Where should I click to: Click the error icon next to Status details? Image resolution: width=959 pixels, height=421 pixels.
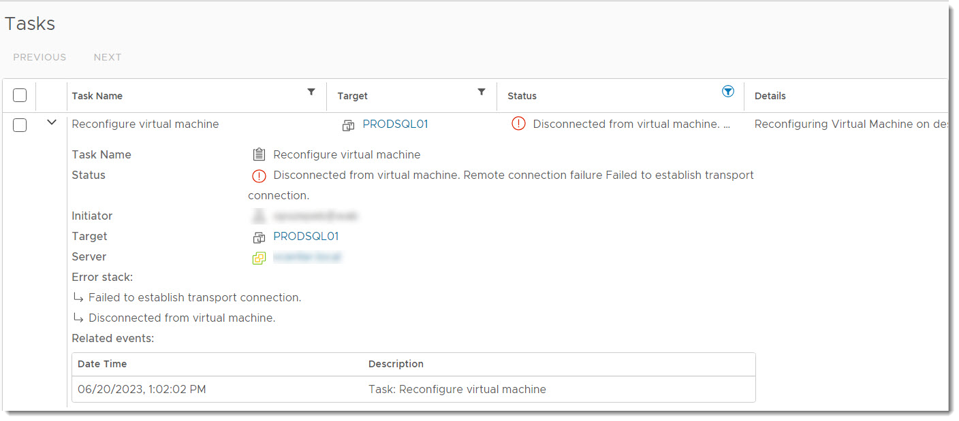tap(259, 175)
